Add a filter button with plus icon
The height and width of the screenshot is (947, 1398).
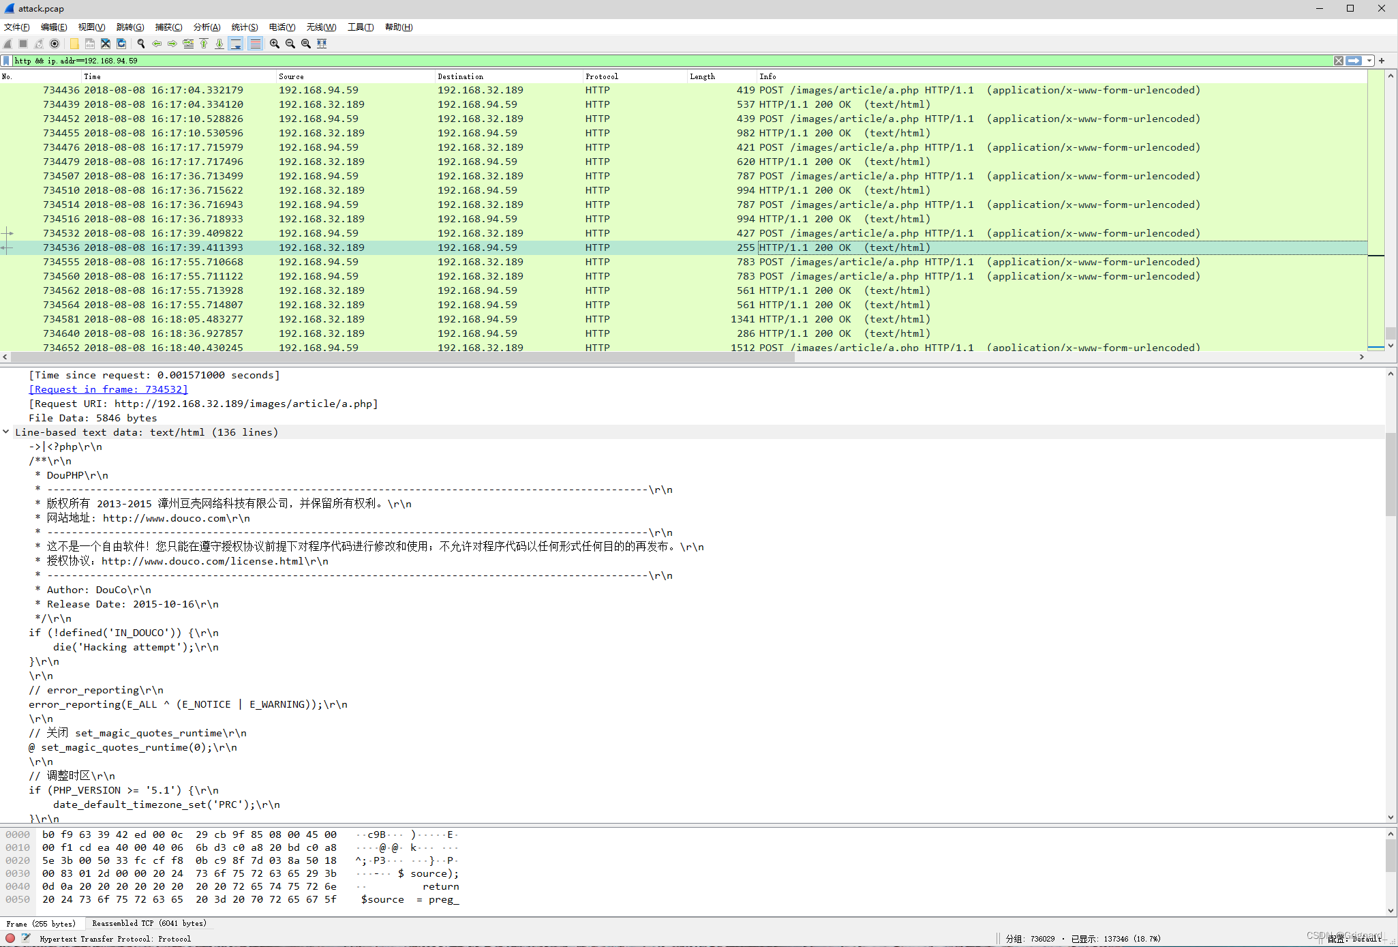1382,61
